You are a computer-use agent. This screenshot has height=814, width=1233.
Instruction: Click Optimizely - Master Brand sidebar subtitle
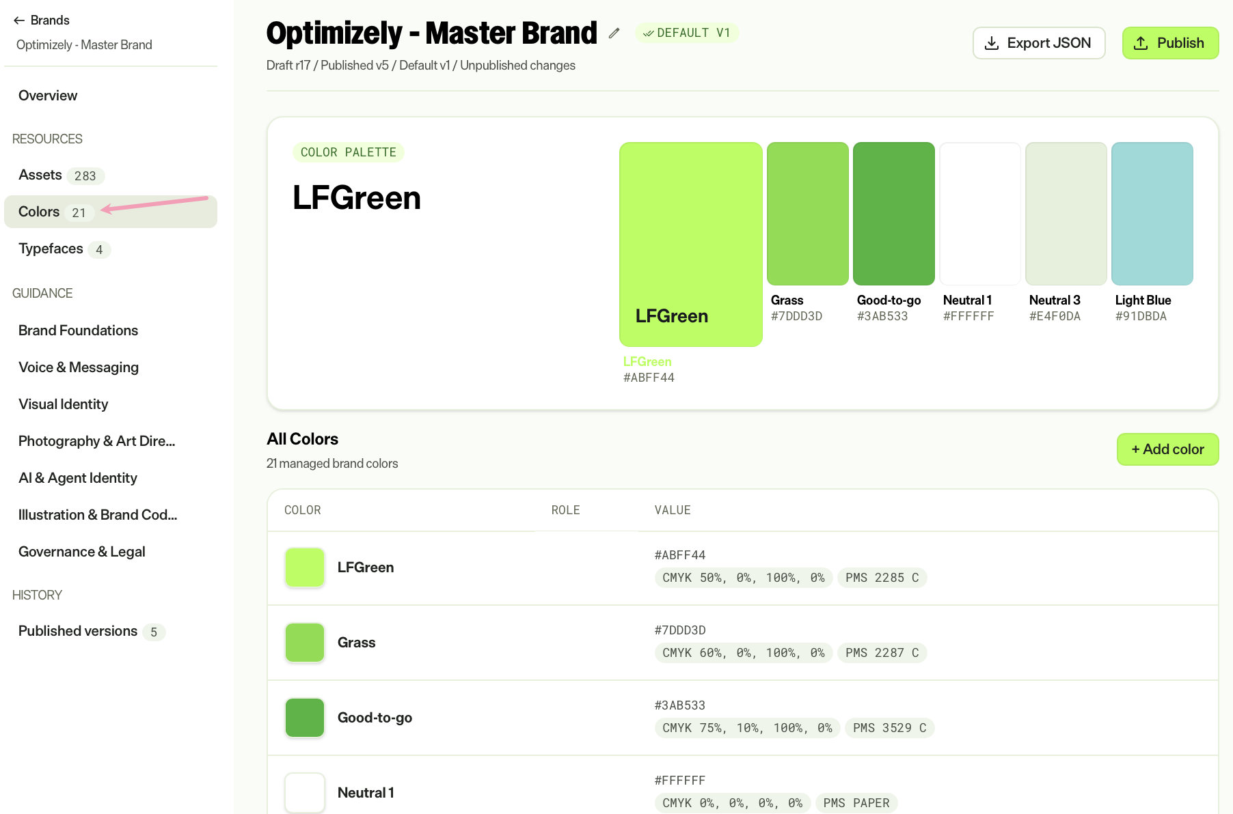tap(84, 45)
